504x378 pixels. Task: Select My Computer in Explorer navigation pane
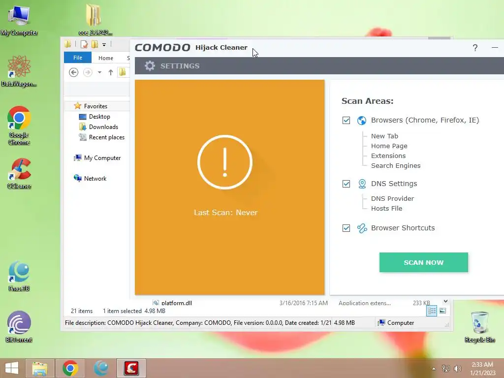[x=102, y=158]
